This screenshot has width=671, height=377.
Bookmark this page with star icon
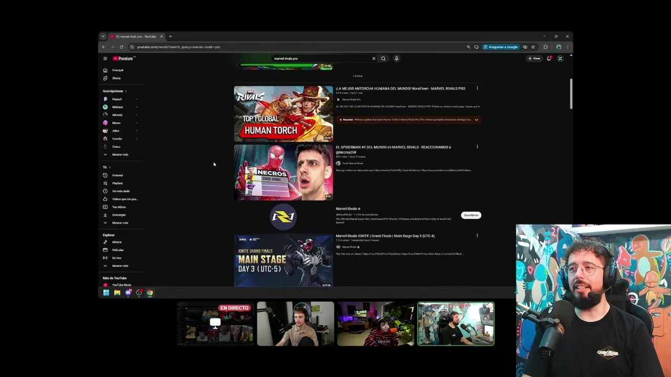[533, 47]
